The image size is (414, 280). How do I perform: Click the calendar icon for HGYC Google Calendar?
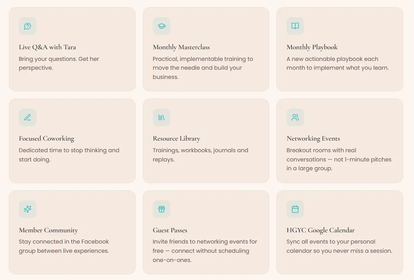(x=295, y=209)
